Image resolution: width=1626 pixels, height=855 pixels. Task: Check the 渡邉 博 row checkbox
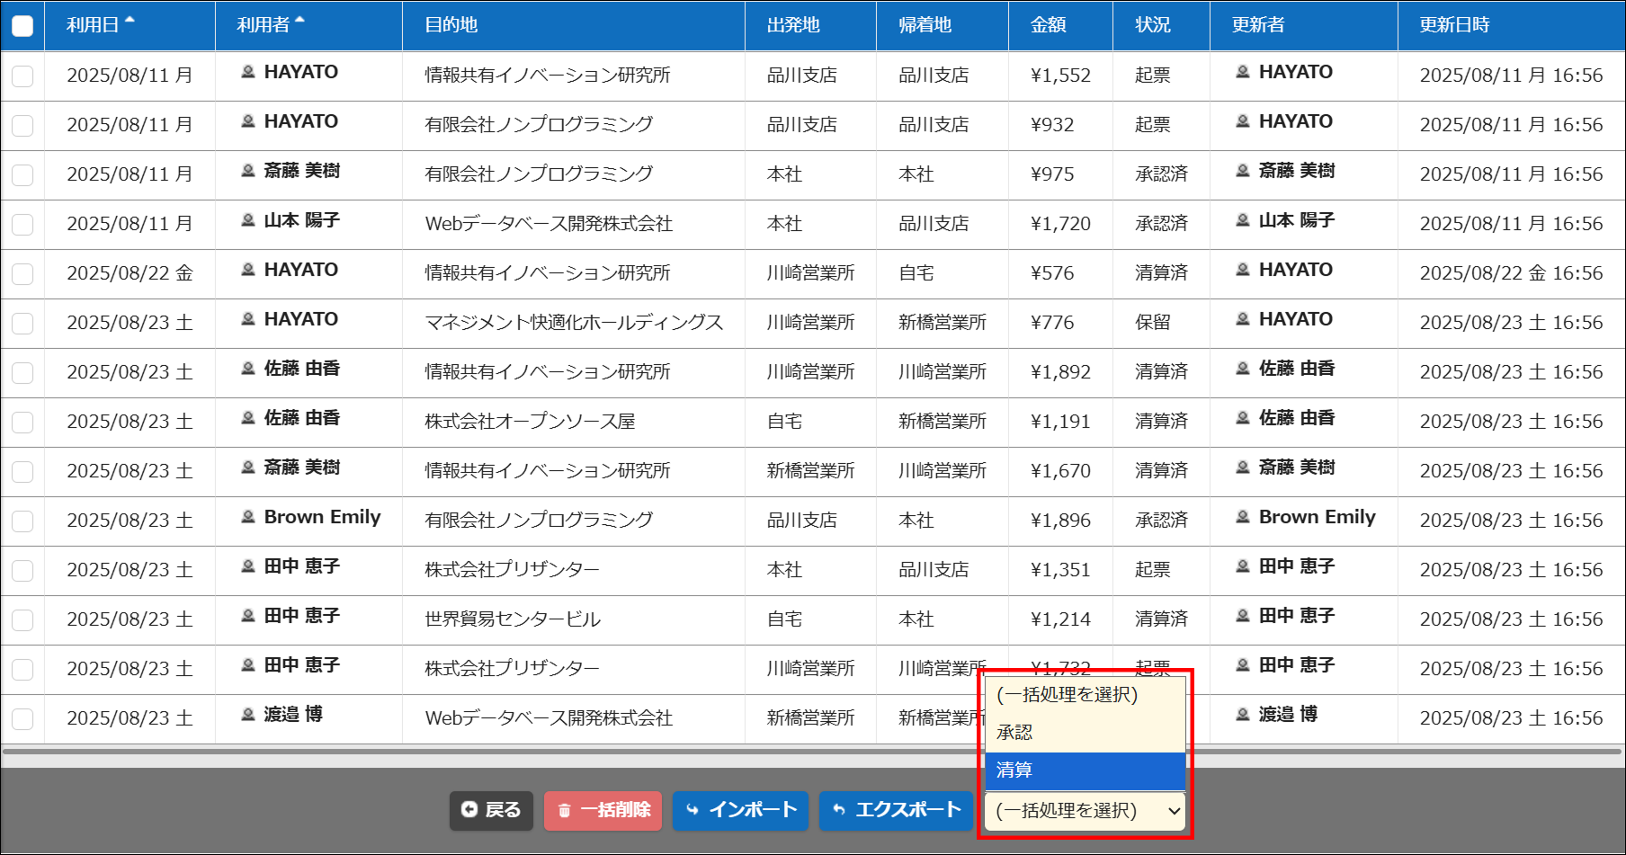tap(22, 719)
